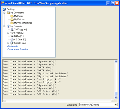Click the Control Panel icon
120x109 pixels.
12,43
